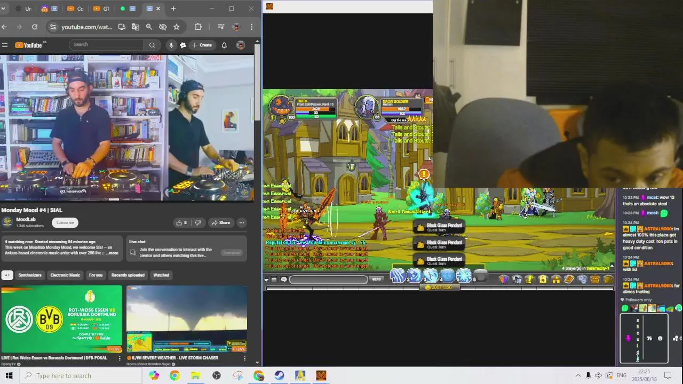The height and width of the screenshot is (384, 683).
Task: Use game skill slot 2
Action: point(414,276)
